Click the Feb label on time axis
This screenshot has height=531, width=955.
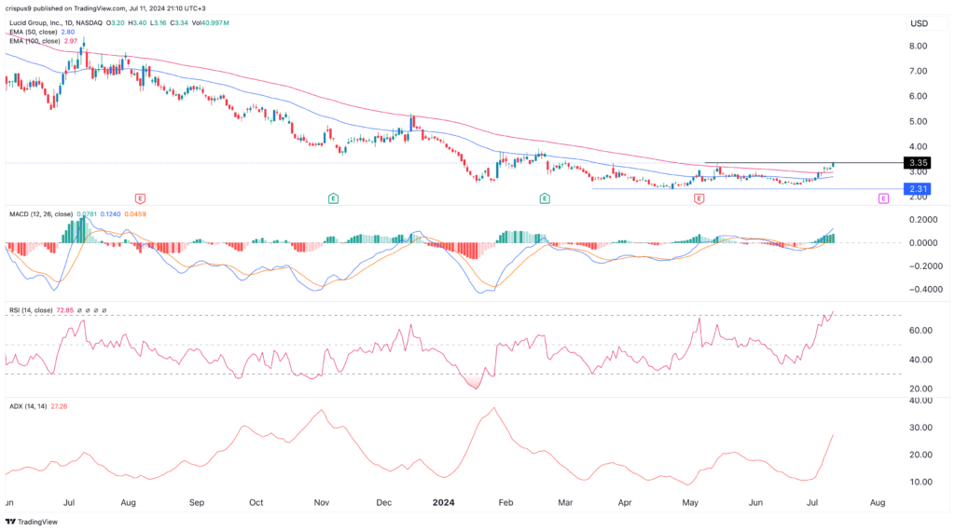(505, 503)
